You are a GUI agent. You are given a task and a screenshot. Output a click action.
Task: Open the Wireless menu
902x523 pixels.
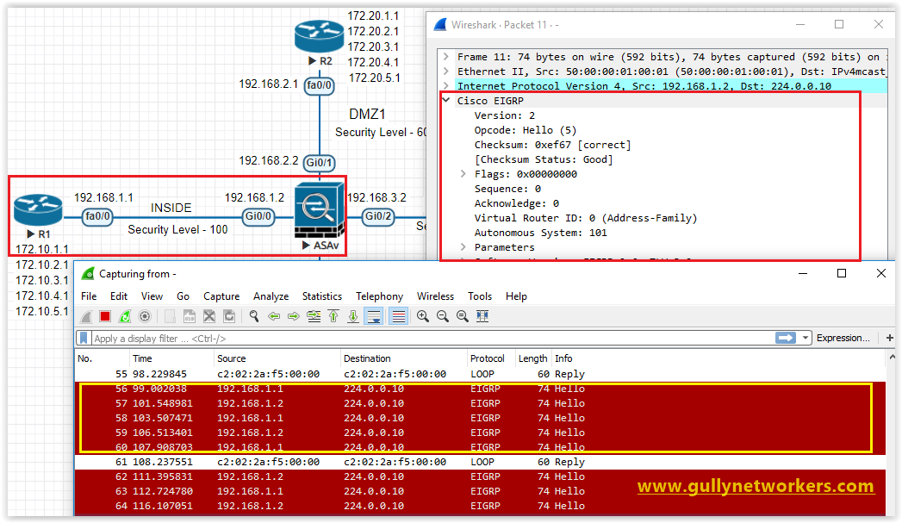435,296
